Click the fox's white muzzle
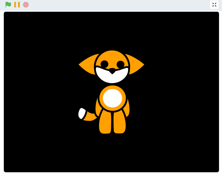Screen dimensions: 222x173 point(112,77)
